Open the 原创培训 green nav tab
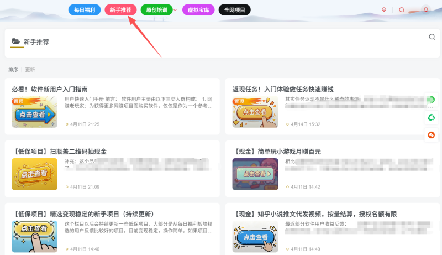Image resolution: width=442 pixels, height=255 pixels. click(x=157, y=10)
